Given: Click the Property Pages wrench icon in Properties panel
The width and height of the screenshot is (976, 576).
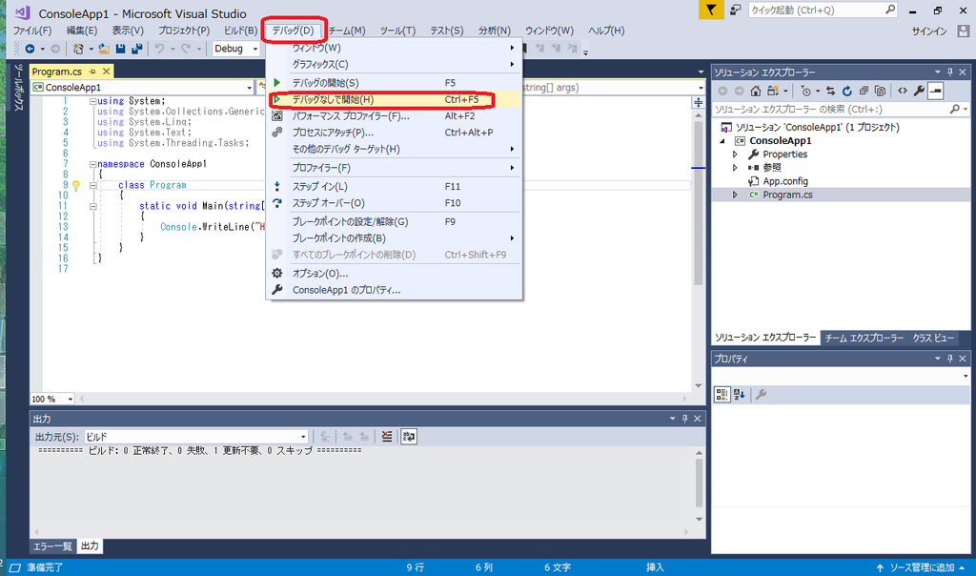Looking at the screenshot, I should (x=761, y=394).
